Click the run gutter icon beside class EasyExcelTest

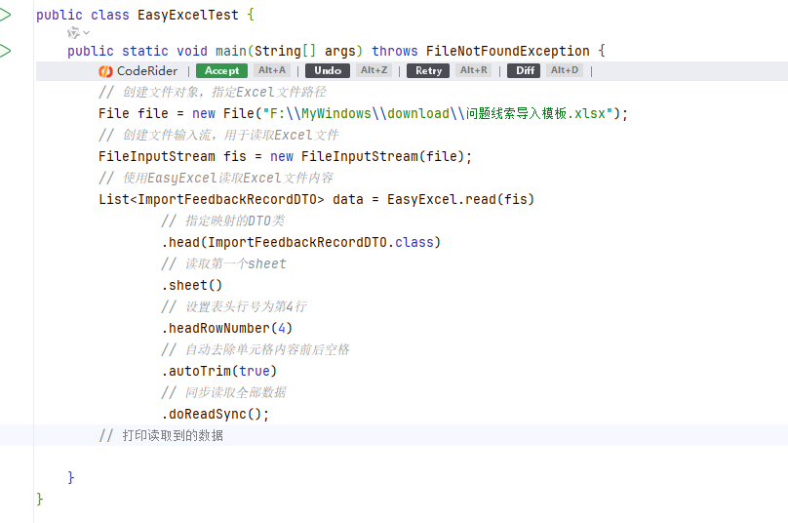(5, 15)
